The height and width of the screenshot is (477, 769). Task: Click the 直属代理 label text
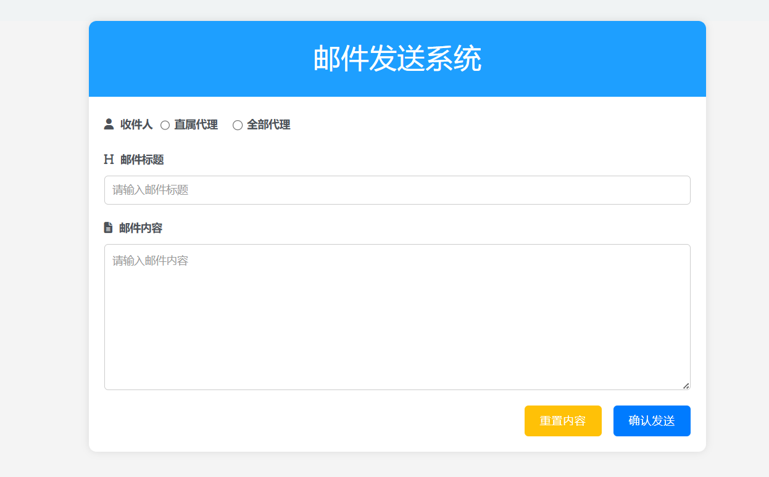click(196, 125)
